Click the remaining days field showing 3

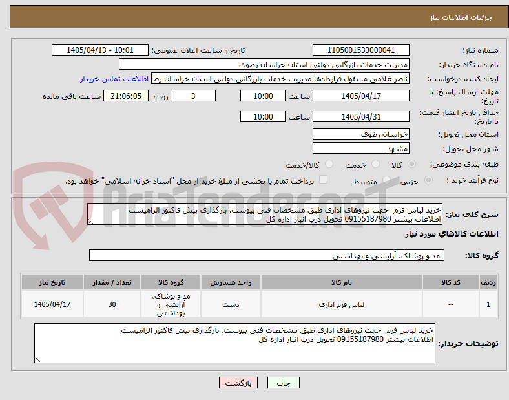[x=193, y=96]
